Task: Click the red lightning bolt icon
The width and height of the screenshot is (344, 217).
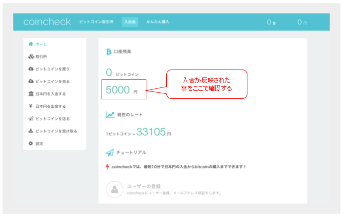Action: point(108,167)
